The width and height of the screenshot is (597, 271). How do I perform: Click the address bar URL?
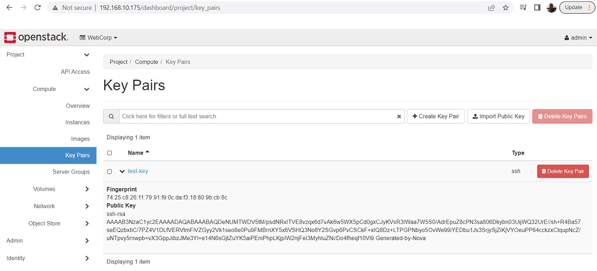click(160, 8)
